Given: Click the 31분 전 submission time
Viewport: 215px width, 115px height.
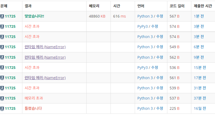Looking at the screenshot, I should (200, 88).
